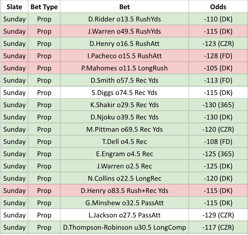Image resolution: width=248 pixels, height=235 pixels.
Task: Click the -130 (DK) odds cell
Action: (218, 117)
